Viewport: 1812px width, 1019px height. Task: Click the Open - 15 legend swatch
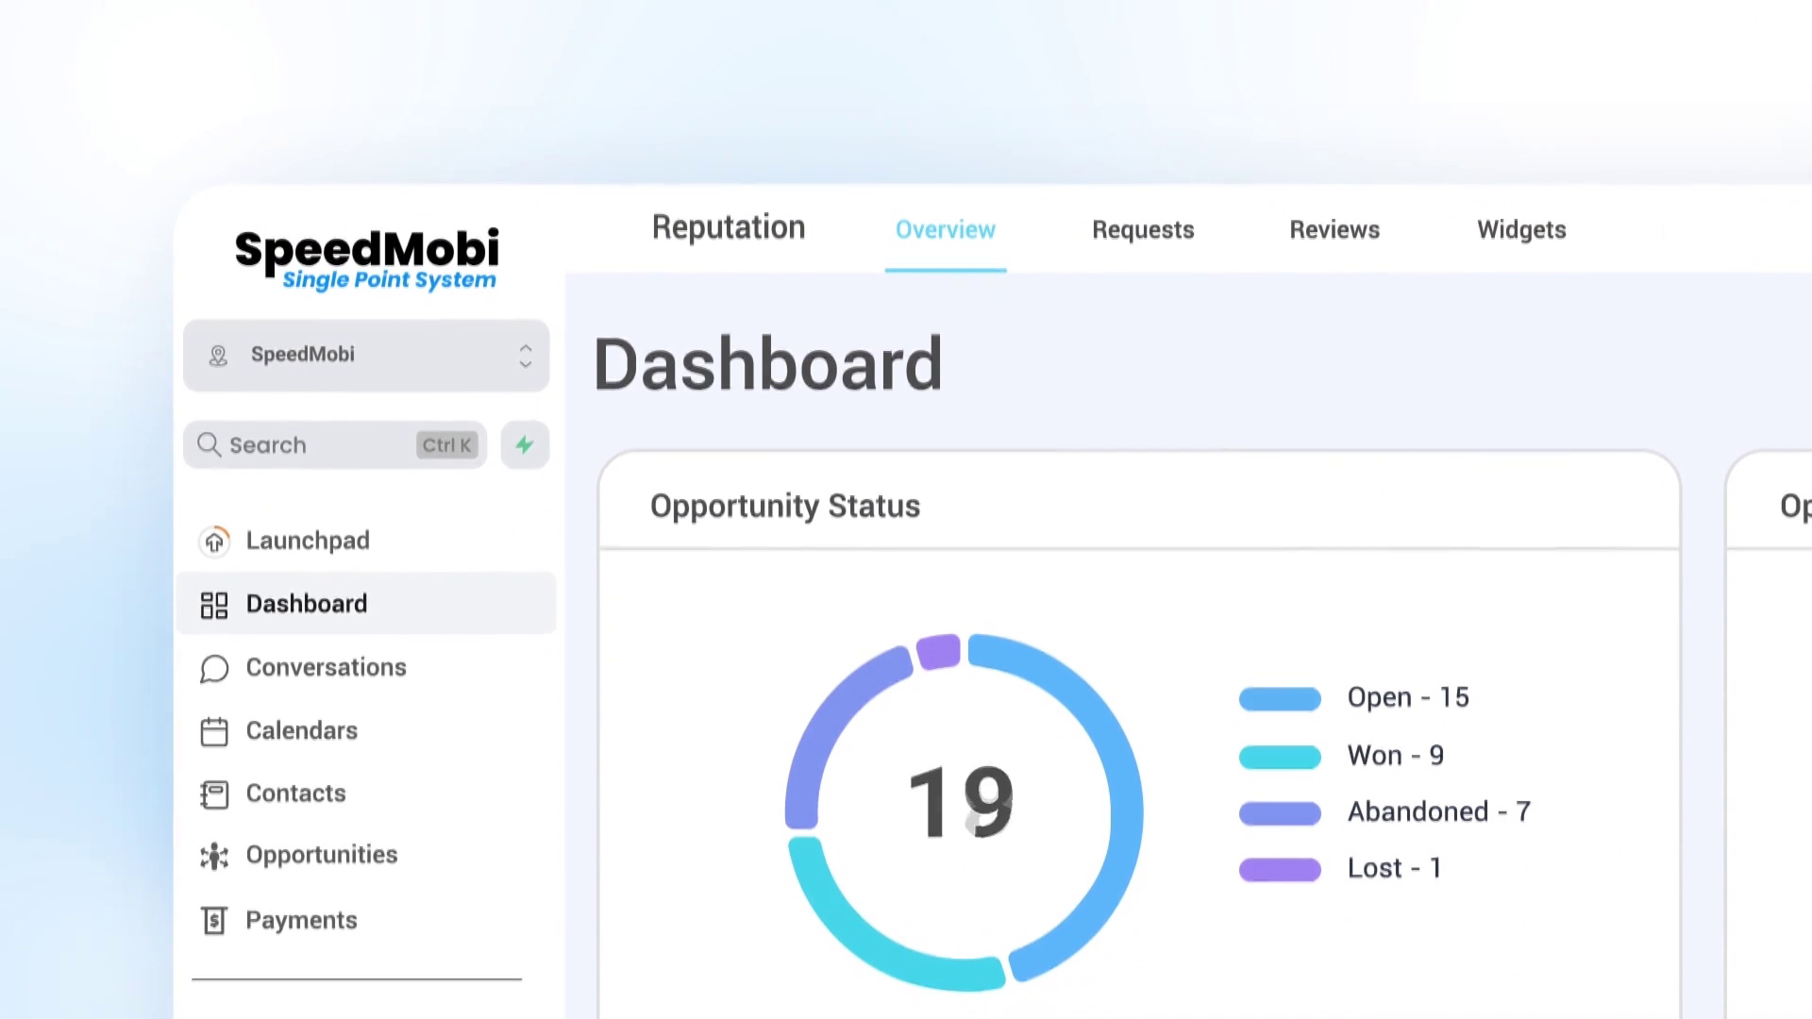pyautogui.click(x=1280, y=699)
